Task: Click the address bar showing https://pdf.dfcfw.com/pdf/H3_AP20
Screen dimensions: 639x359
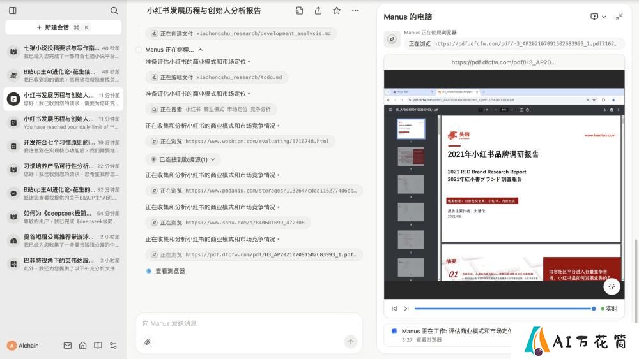Action: 504,62
